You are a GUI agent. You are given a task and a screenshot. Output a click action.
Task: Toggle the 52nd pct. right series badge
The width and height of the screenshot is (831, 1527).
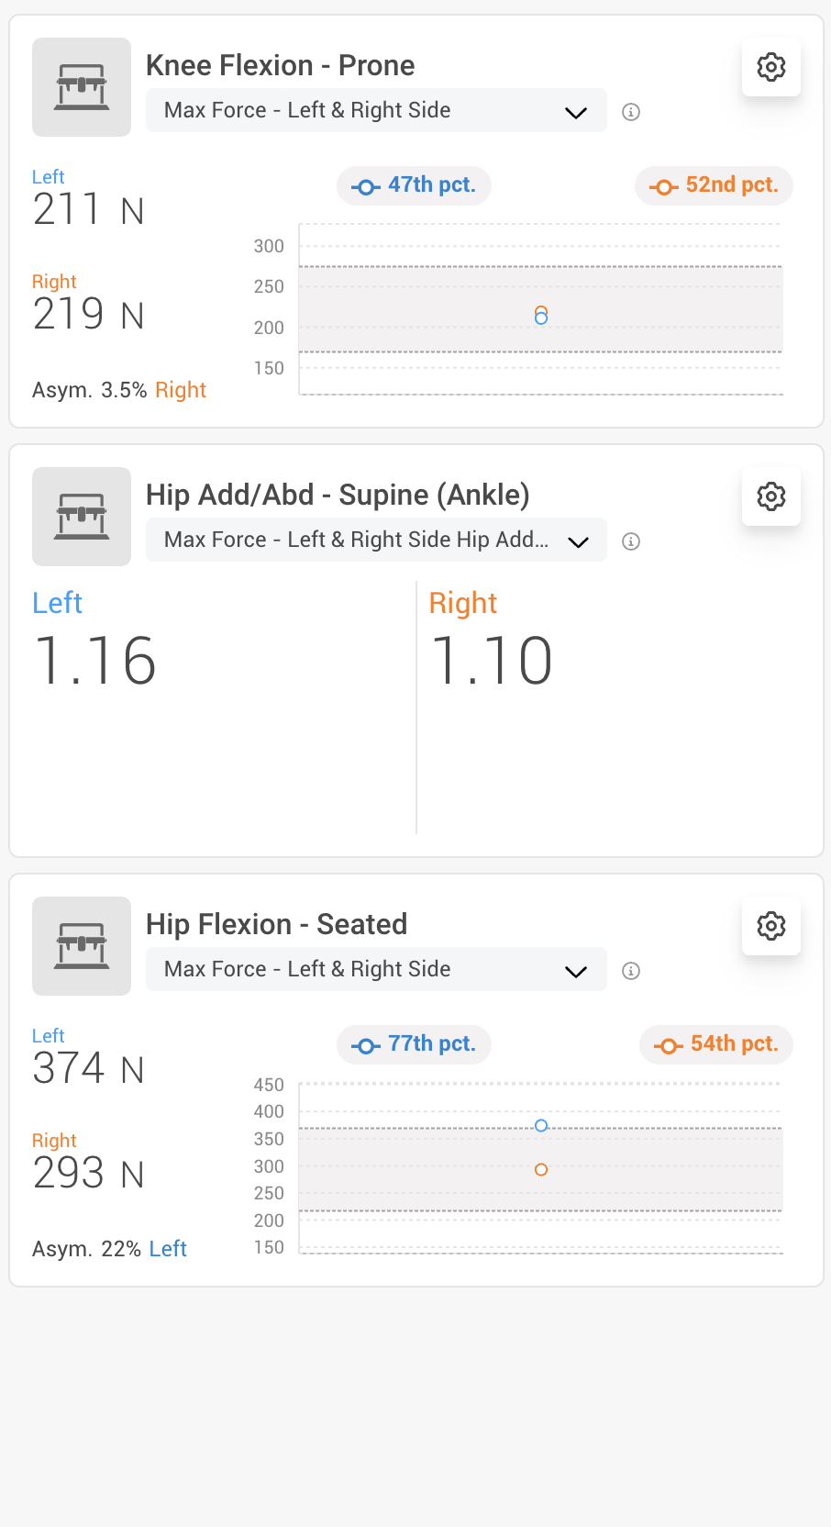(714, 185)
